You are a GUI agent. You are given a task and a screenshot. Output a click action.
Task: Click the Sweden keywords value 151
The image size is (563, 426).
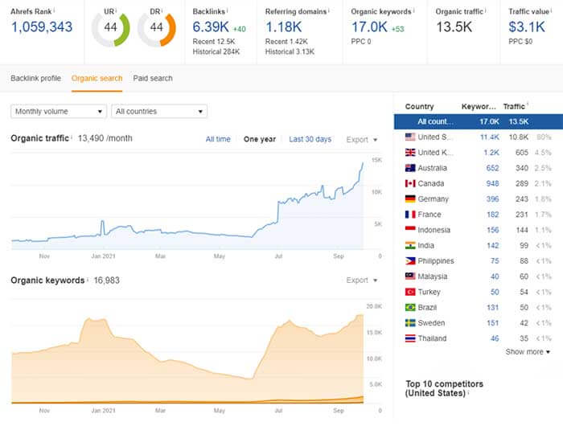pos(492,322)
